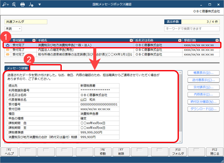Click the 種目 value 消費税申告書
The width and height of the screenshot is (224, 163).
point(89,114)
